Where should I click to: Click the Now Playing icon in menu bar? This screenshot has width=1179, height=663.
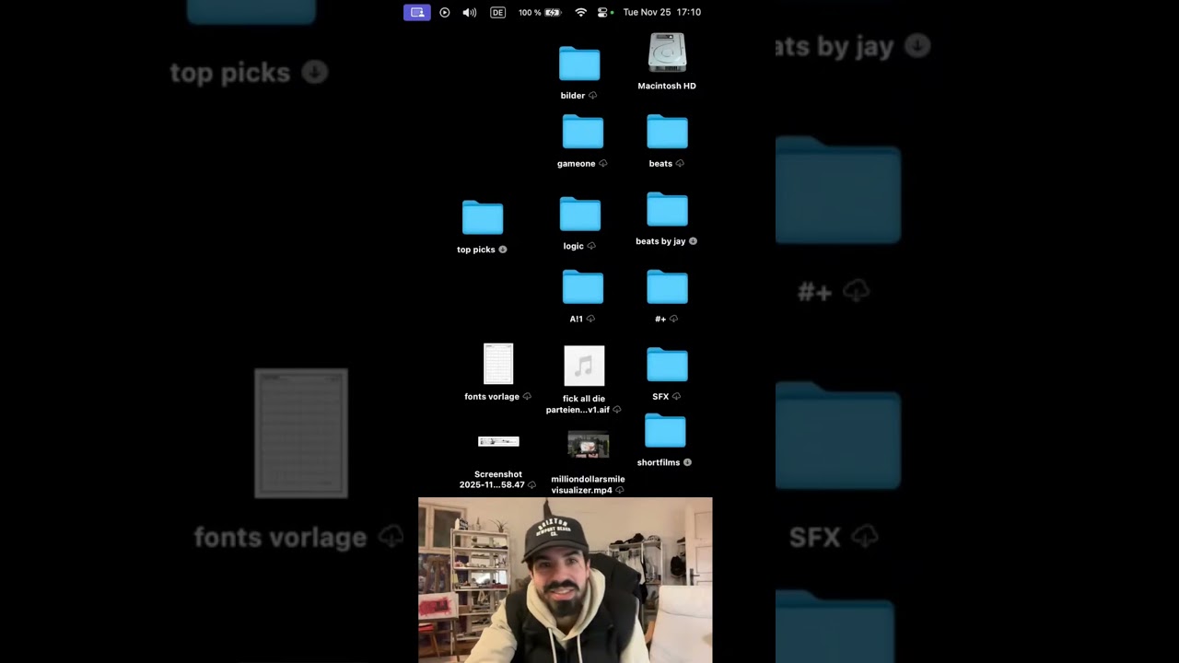(445, 13)
